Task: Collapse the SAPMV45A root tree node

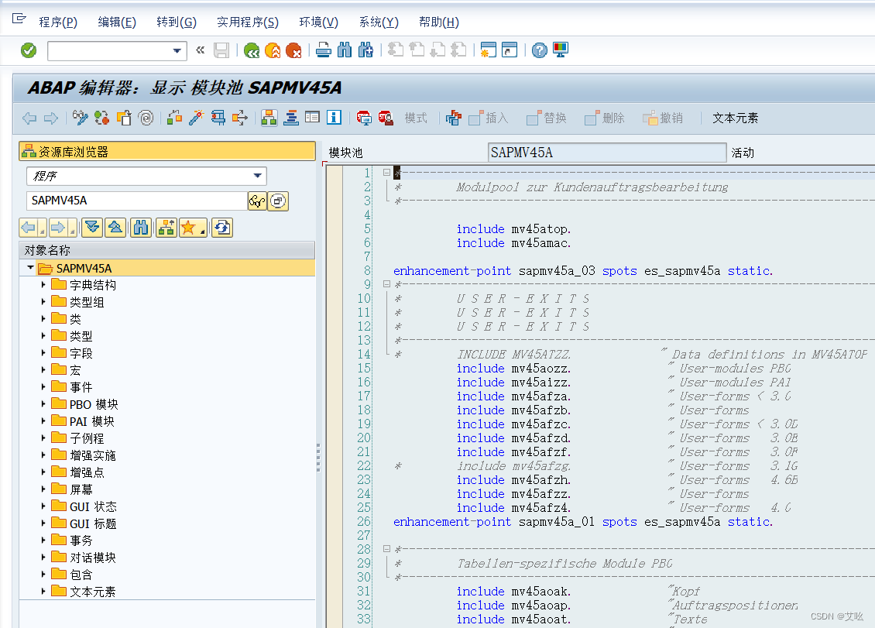Action: click(x=30, y=268)
